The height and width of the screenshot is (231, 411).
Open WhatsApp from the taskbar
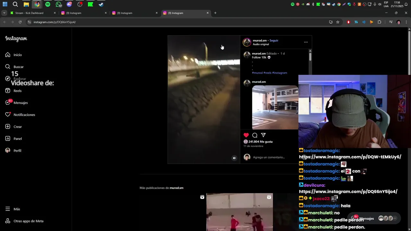[x=58, y=4]
